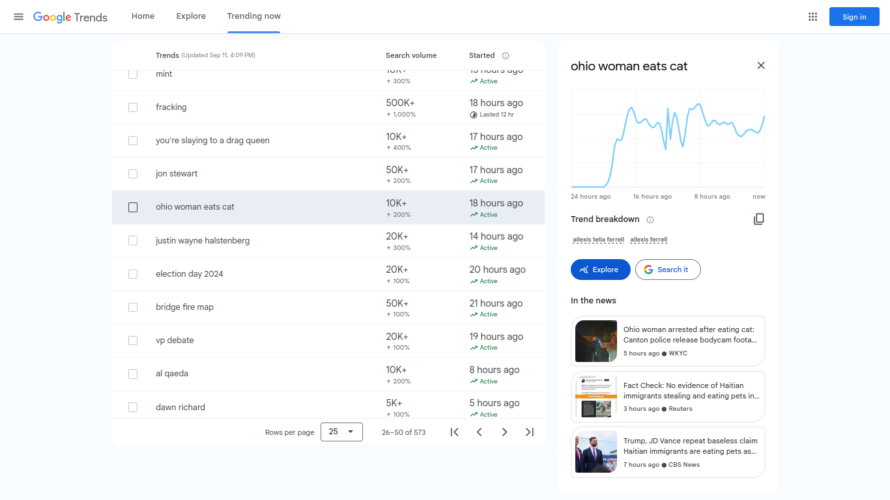Go to the Home tab
This screenshot has width=890, height=500.
pos(143,16)
